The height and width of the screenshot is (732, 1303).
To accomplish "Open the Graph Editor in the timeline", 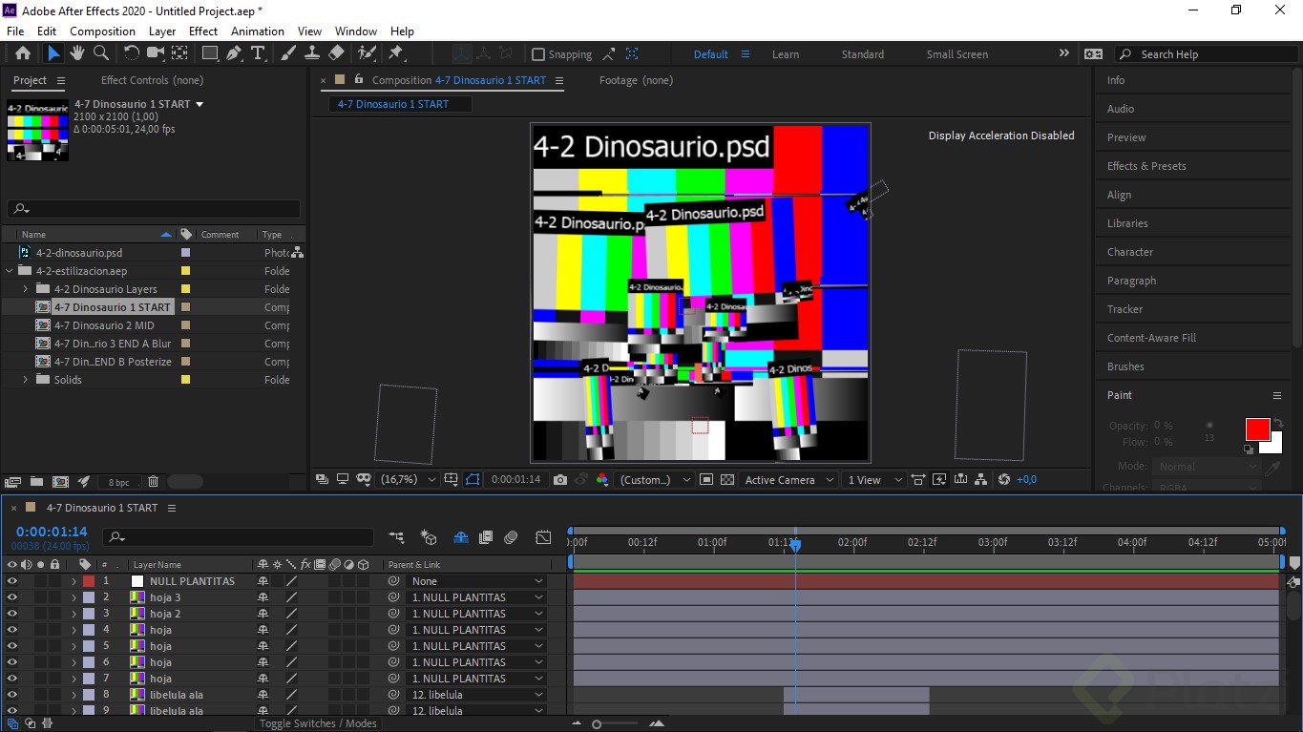I will (x=543, y=537).
